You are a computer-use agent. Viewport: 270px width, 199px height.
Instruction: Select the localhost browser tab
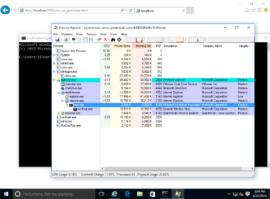point(160,11)
